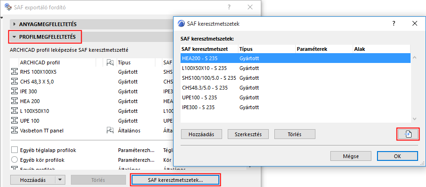Select the Egyéb kör profilok label
426x187 pixels.
[42, 159]
